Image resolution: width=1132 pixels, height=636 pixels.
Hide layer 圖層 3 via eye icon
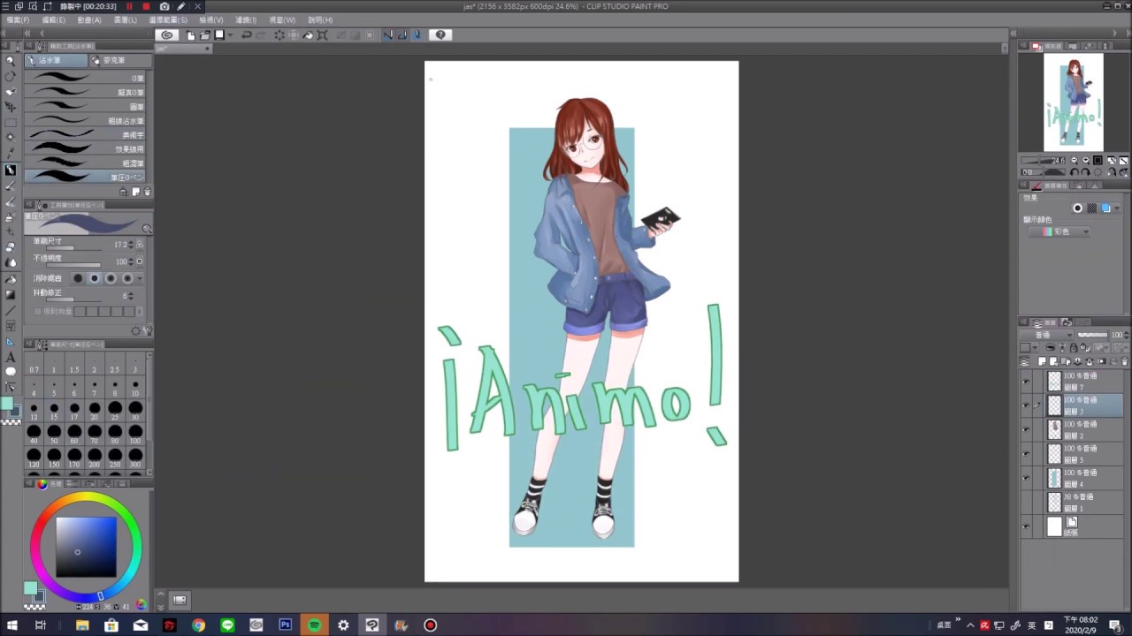pos(1026,405)
